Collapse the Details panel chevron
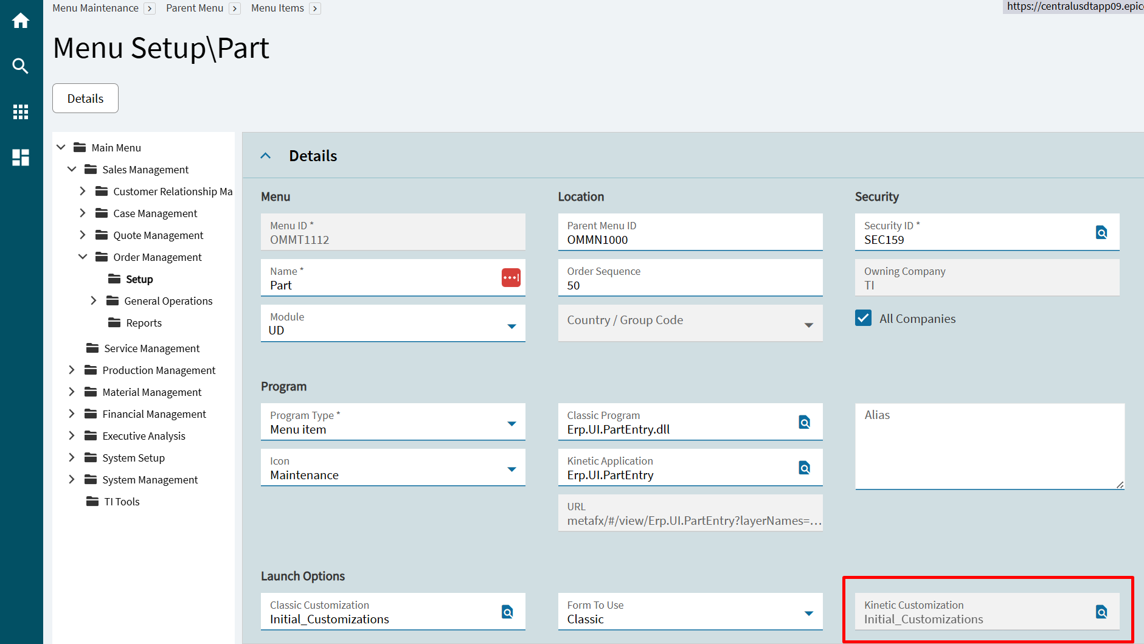Screen dimensions: 1144x644 pos(266,156)
